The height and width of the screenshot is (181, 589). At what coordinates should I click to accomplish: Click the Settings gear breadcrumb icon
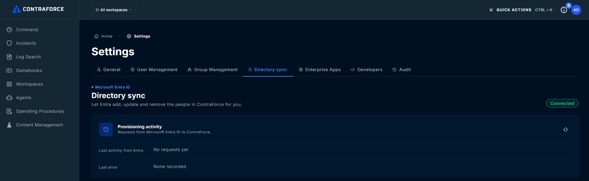[x=129, y=36]
